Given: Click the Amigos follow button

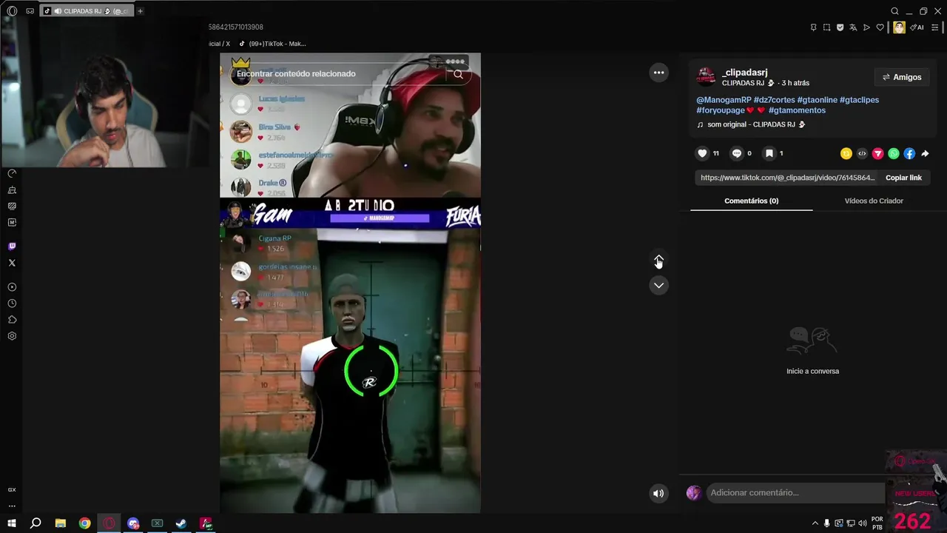Looking at the screenshot, I should [x=902, y=77].
